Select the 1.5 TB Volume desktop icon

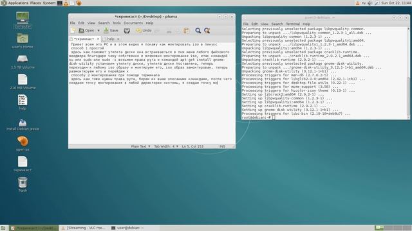(23, 62)
